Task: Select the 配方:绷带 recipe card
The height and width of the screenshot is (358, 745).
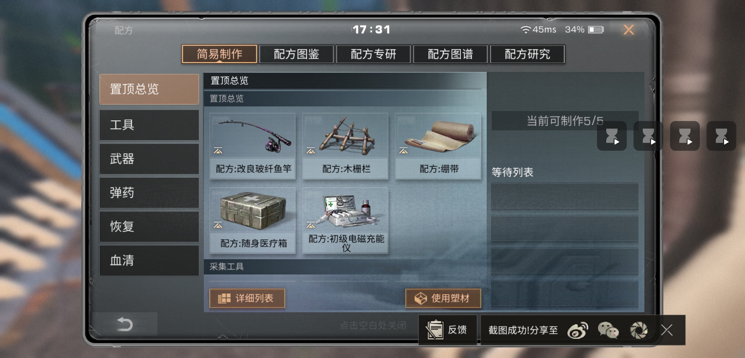Action: click(x=438, y=146)
